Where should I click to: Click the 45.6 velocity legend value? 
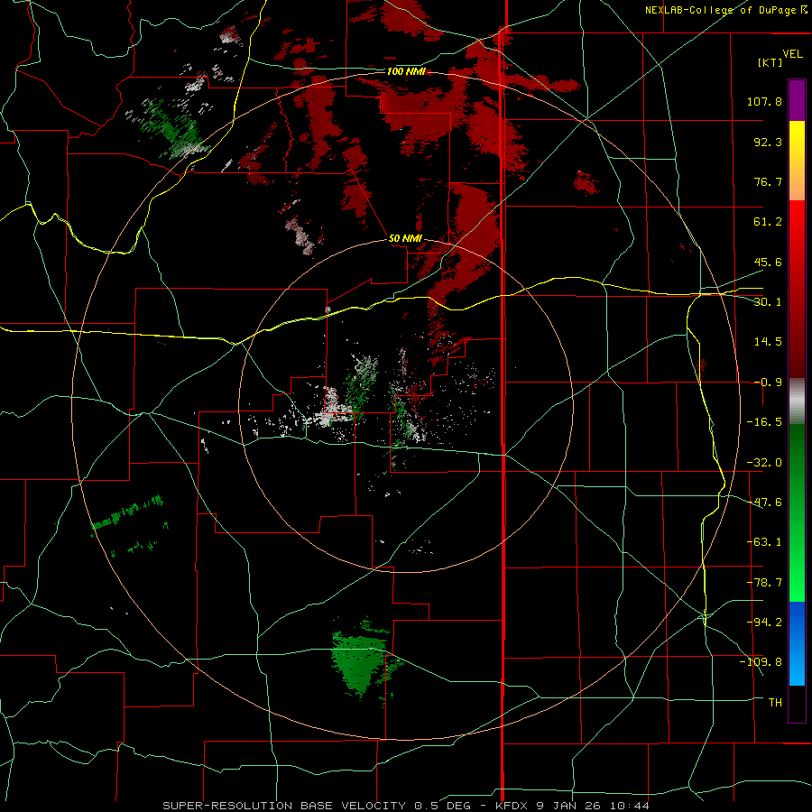pos(768,262)
